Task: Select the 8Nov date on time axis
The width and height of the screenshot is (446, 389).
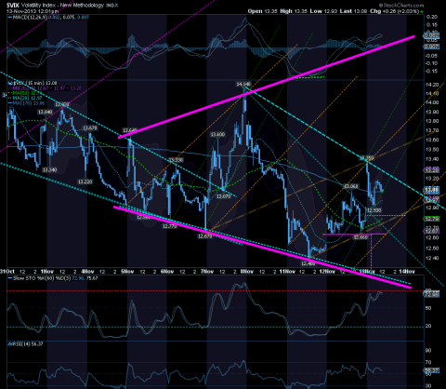Action: (247, 272)
